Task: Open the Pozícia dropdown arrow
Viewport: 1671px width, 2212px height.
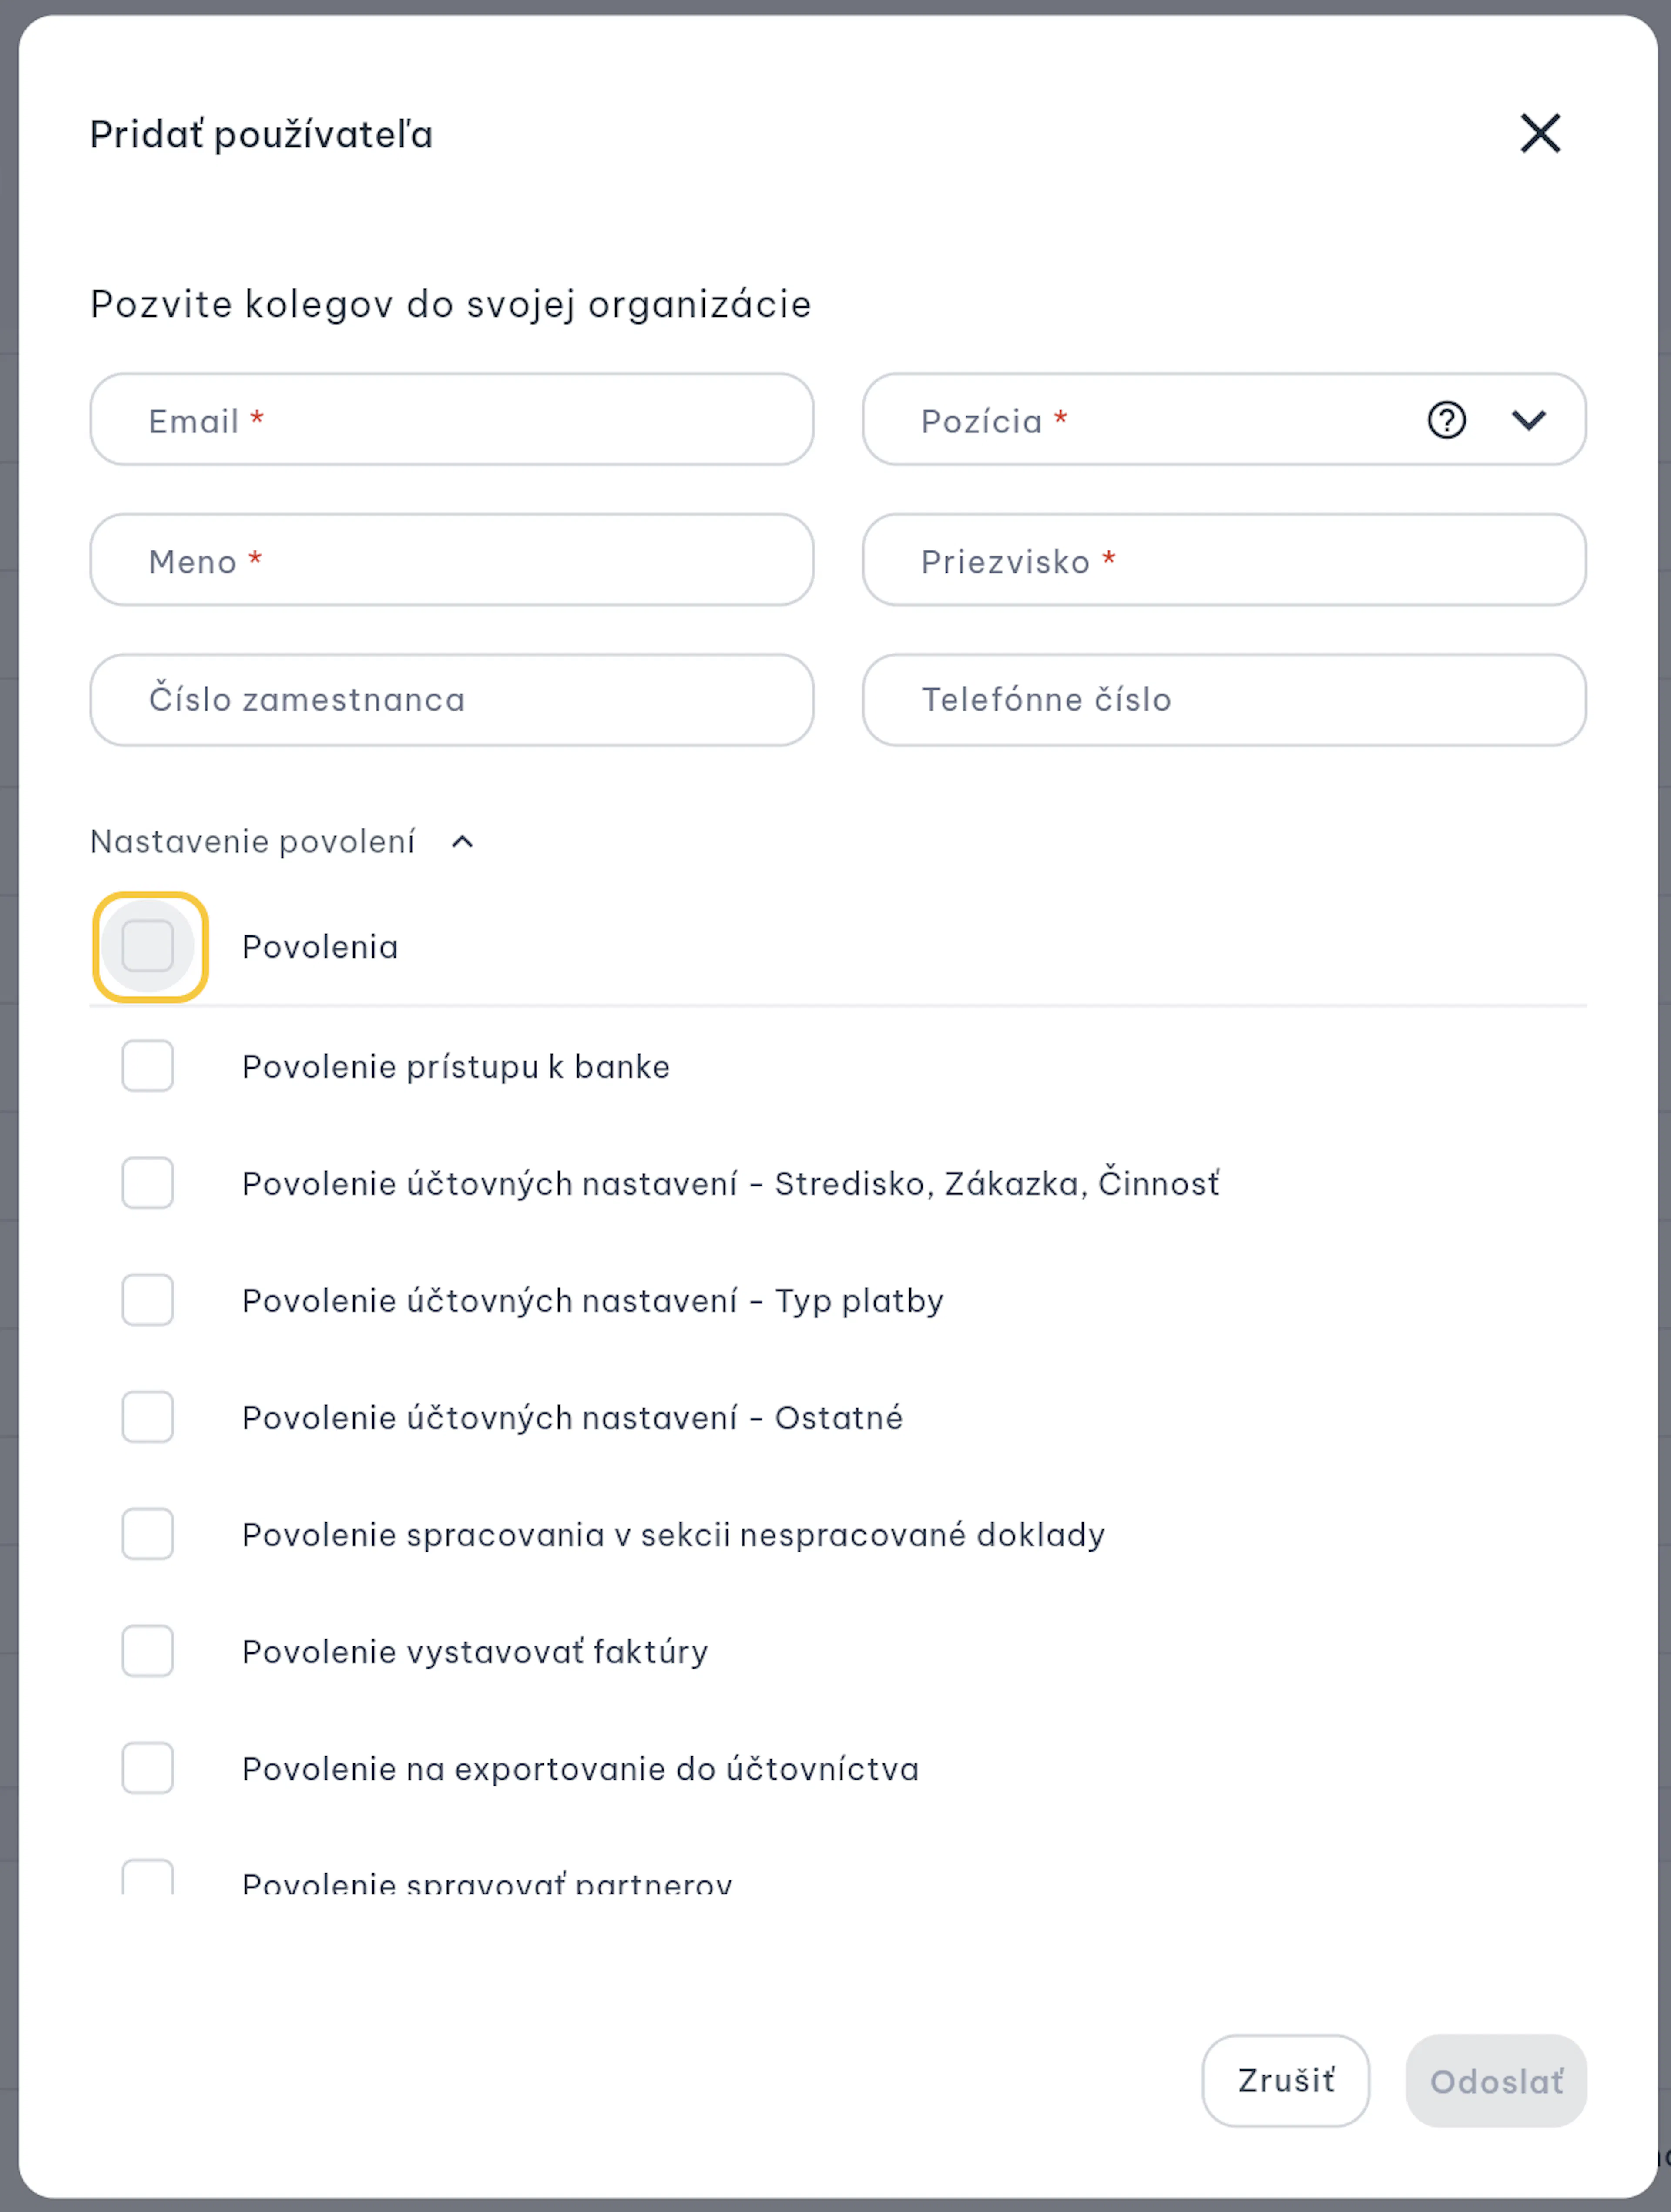Action: (x=1528, y=420)
